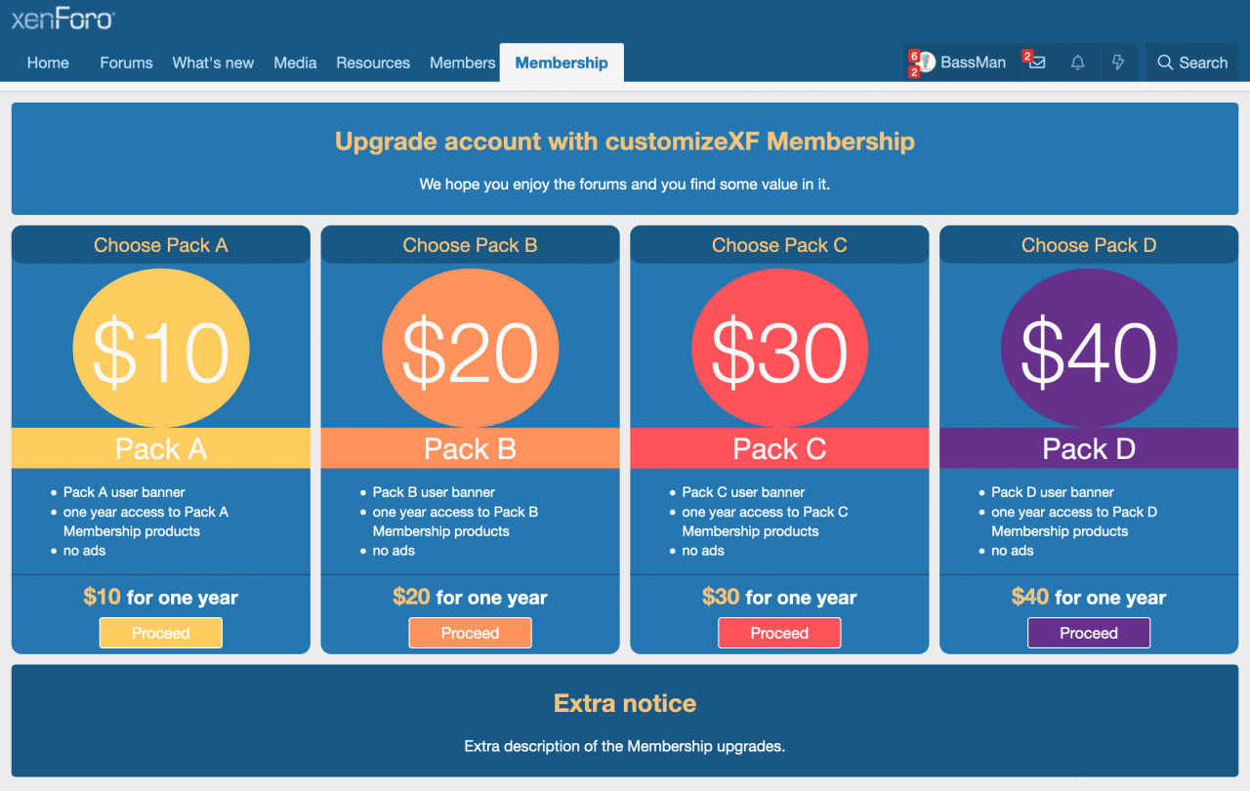Click the lightning bolt icon
1250x791 pixels.
pos(1118,62)
